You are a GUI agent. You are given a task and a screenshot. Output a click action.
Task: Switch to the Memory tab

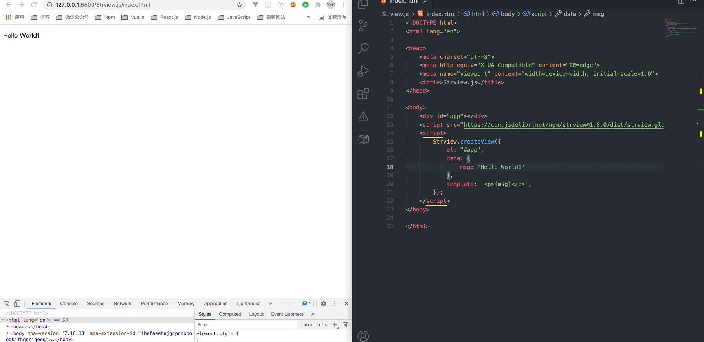coord(186,304)
